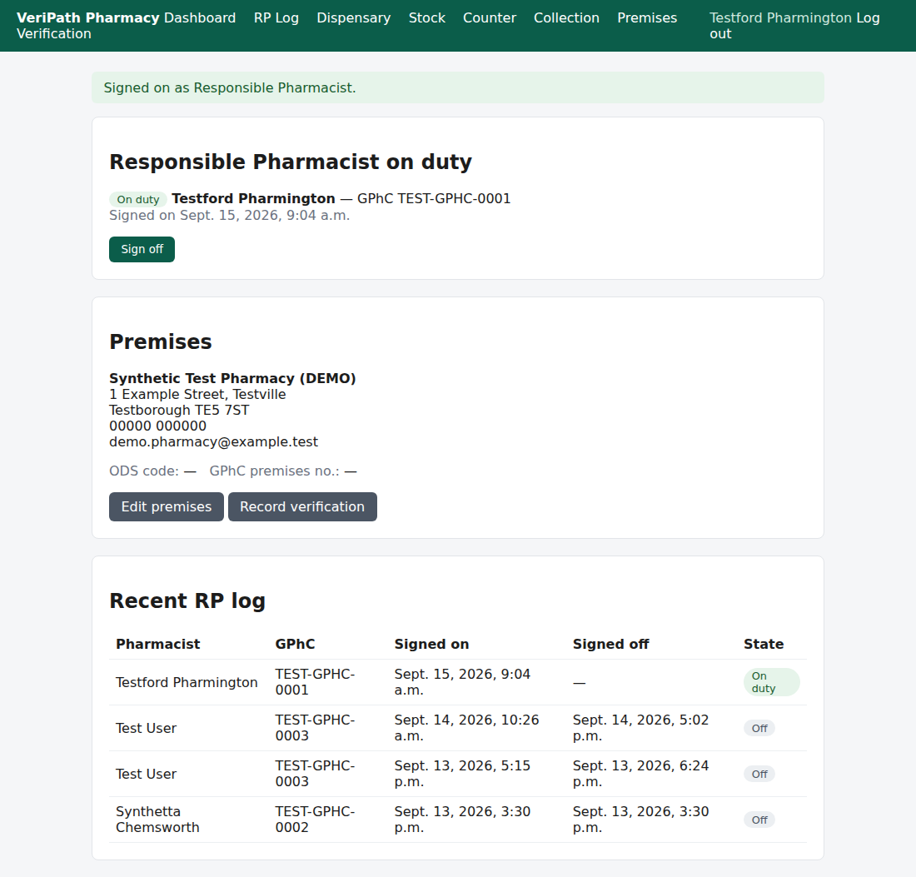Click the Off badge for Sept. 14 row
The height and width of the screenshot is (877, 916).
coord(759,728)
